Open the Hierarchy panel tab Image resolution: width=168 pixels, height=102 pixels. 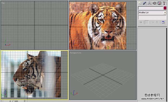149,3
